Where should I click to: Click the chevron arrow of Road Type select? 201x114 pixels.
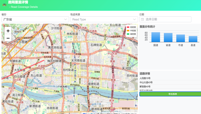tap(134, 19)
